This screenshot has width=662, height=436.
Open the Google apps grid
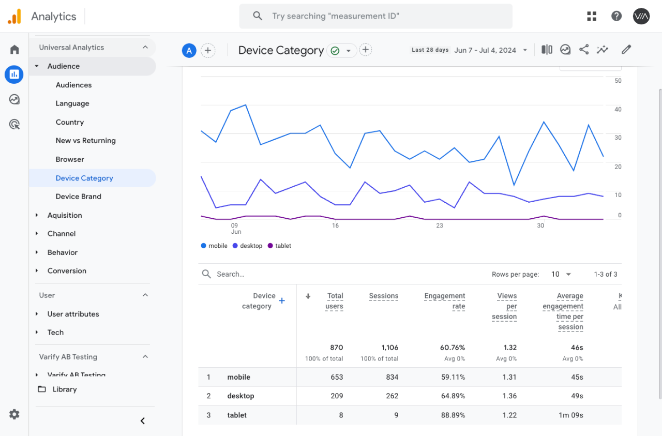pyautogui.click(x=592, y=16)
